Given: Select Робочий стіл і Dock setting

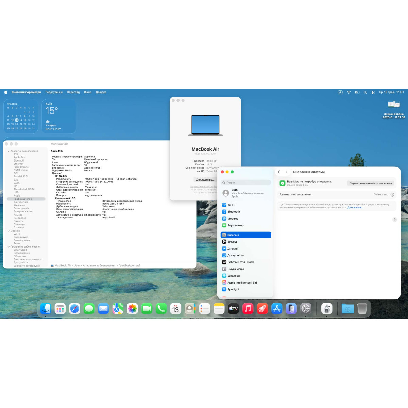Looking at the screenshot, I should pos(246,262).
